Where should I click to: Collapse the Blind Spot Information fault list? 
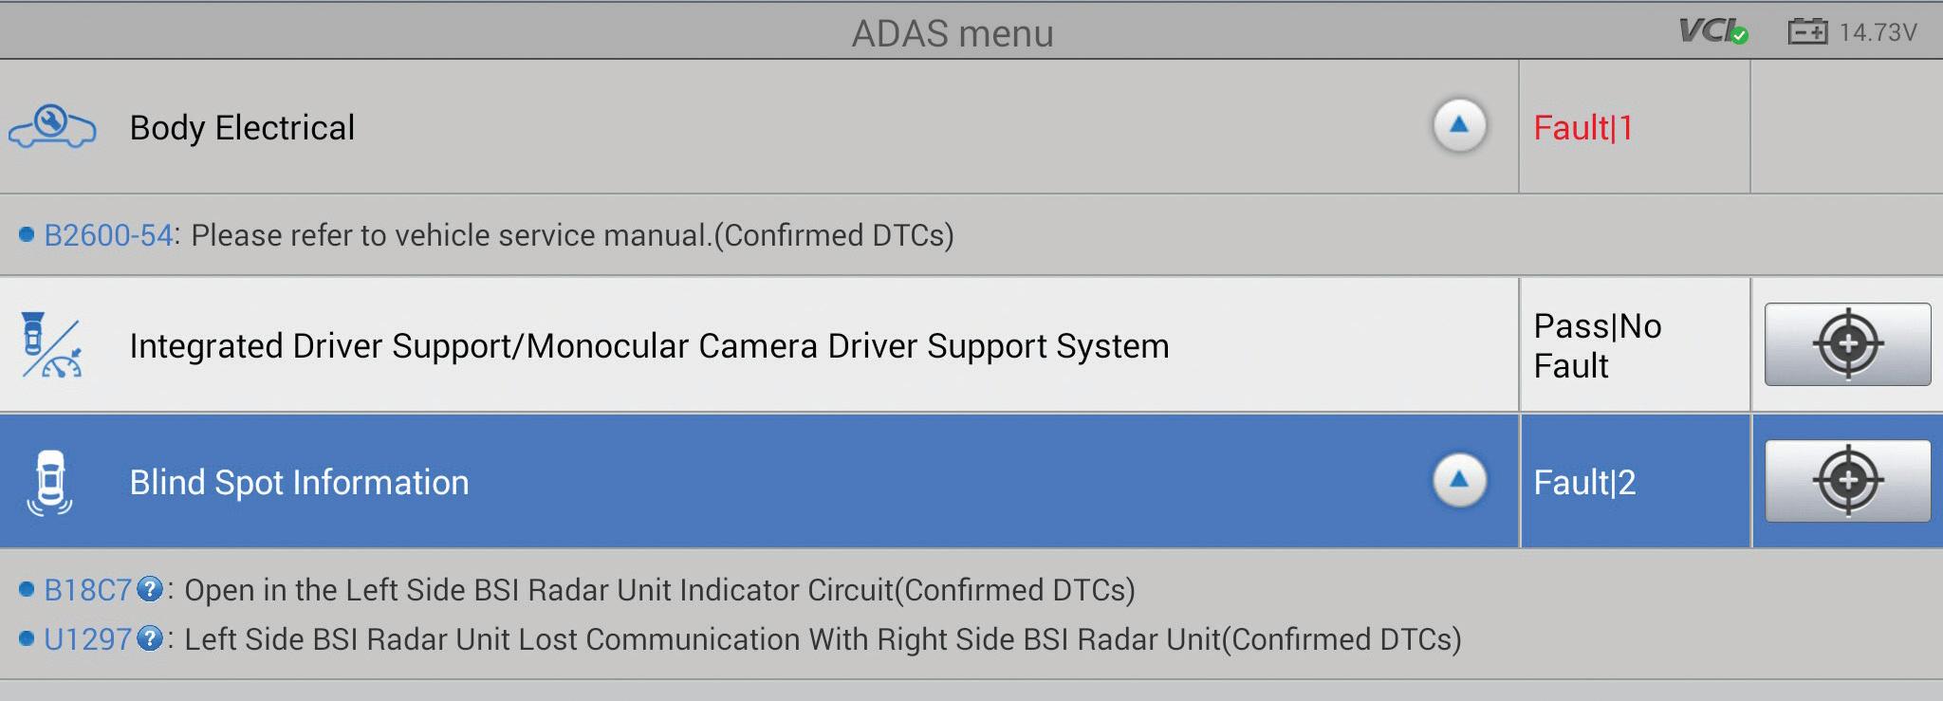coord(1459,480)
